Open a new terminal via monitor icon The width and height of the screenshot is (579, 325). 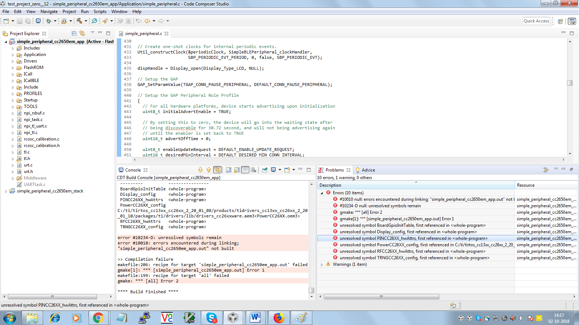coord(38,21)
